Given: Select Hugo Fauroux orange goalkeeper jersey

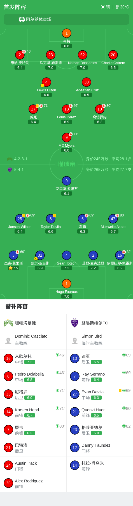Looking at the screenshot, I should [x=66, y=284].
